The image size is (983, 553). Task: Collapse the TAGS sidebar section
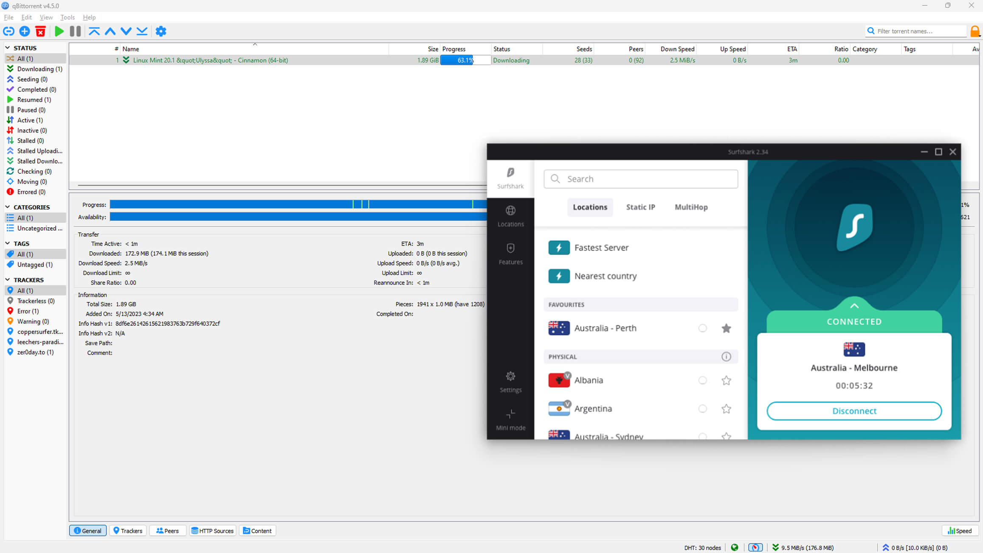[x=8, y=243]
